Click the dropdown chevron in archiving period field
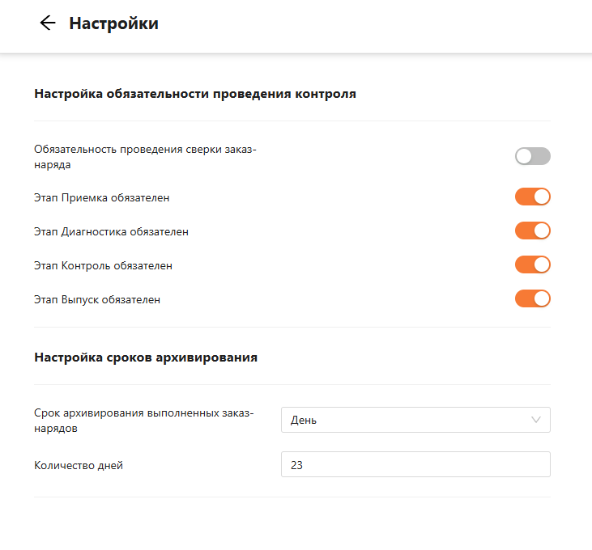 click(535, 420)
